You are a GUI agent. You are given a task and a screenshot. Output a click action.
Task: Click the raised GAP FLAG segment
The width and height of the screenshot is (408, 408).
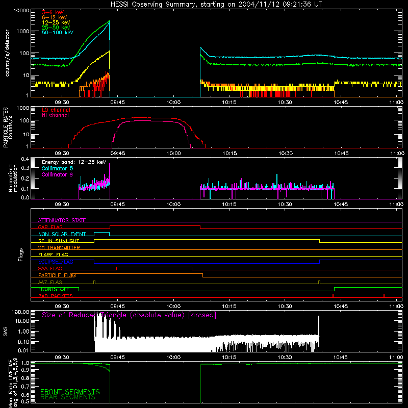click(155, 226)
